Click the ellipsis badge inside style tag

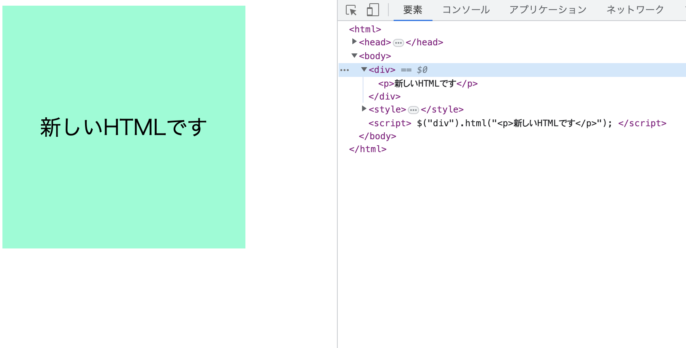coord(413,110)
